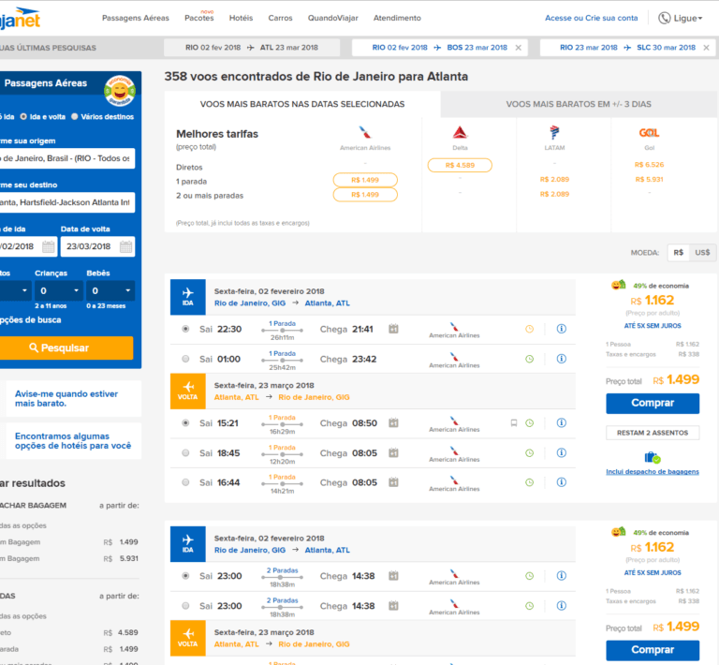This screenshot has width=719, height=665.
Task: Click the luggage icon above baggage link
Action: [653, 458]
